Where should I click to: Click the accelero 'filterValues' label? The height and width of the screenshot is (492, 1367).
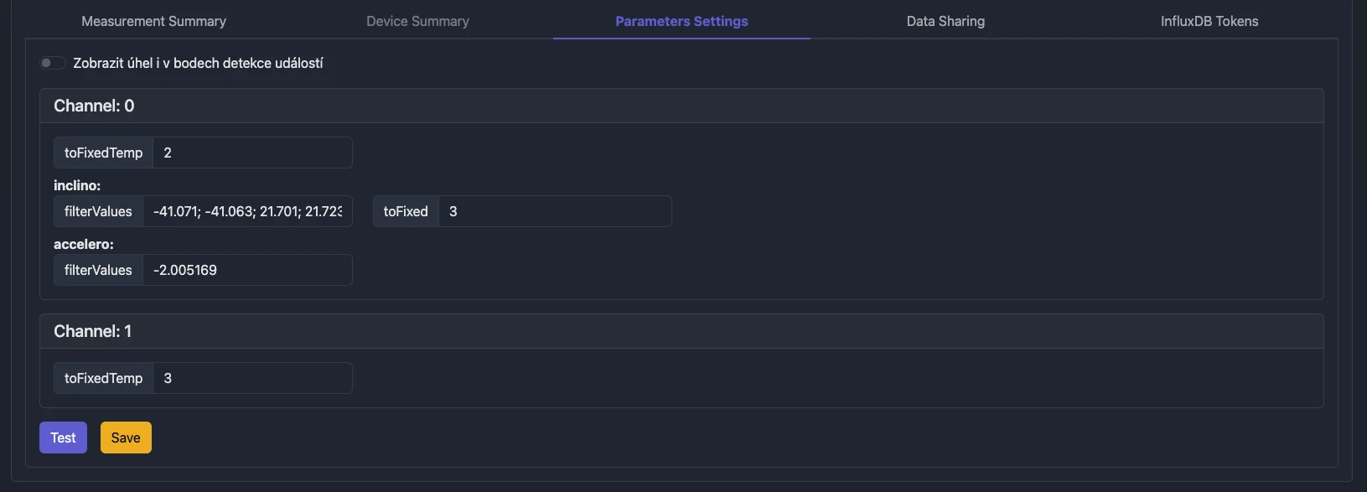98,270
